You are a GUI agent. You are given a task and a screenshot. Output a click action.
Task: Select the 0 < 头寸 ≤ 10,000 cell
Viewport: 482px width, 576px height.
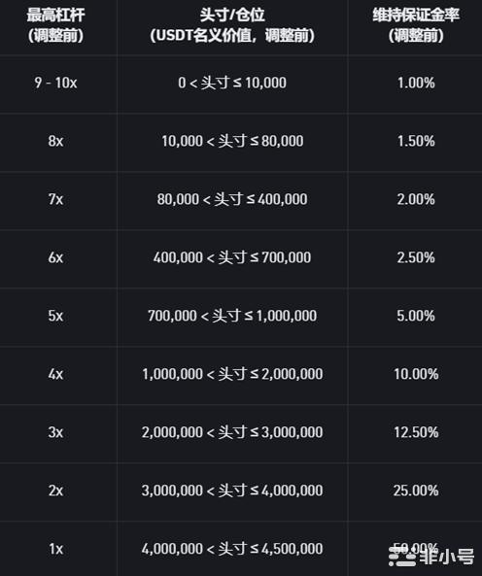pyautogui.click(x=232, y=83)
